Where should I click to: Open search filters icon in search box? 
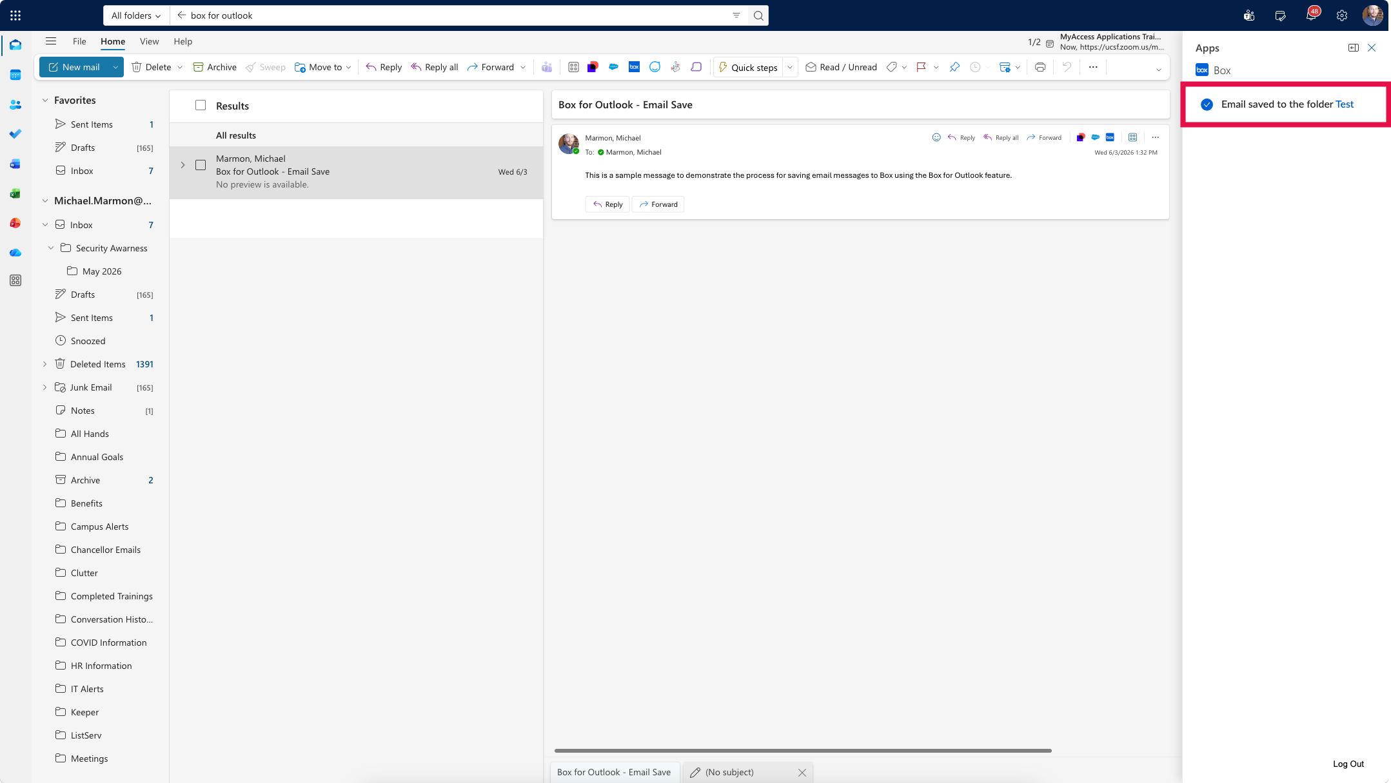tap(736, 15)
